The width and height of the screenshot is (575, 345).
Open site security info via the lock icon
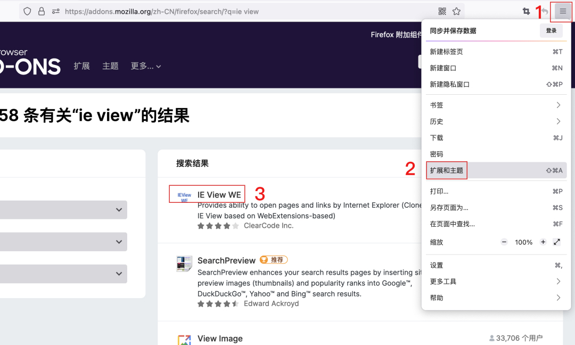tap(41, 11)
